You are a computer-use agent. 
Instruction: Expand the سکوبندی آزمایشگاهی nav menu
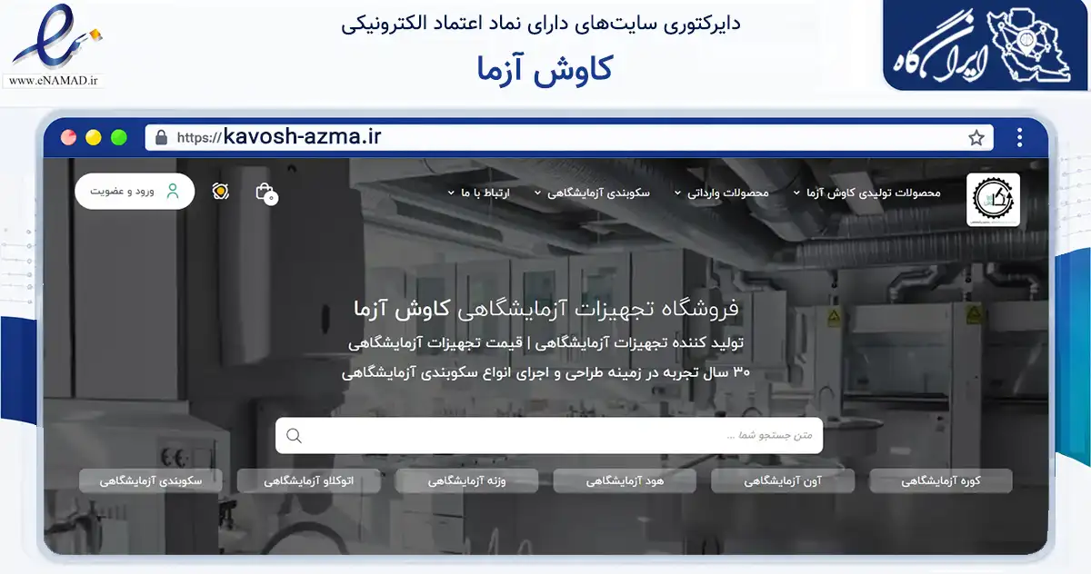tap(592, 193)
